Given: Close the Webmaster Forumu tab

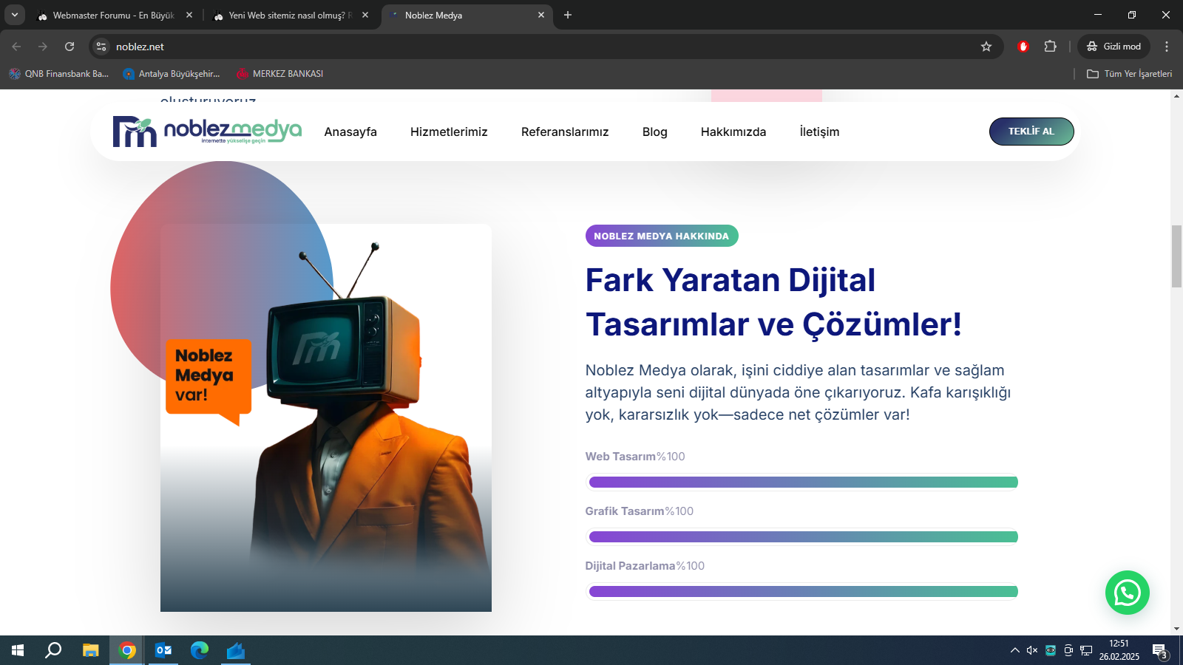Looking at the screenshot, I should (x=189, y=15).
